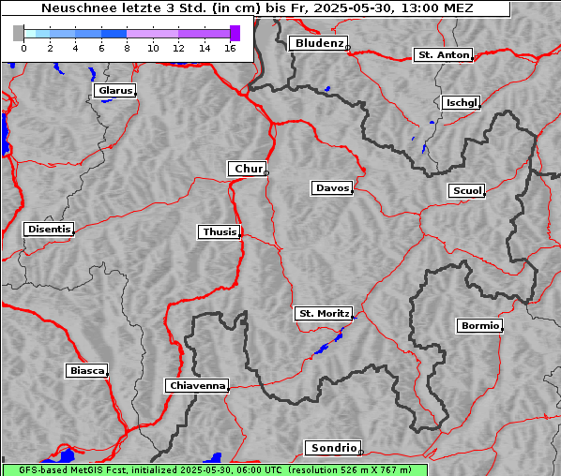The width and height of the screenshot is (561, 476).
Task: Click the St. Anton town label
Action: tap(444, 55)
